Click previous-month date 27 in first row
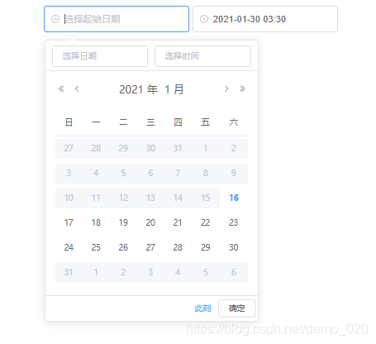Screen dimensions: 376x344 coord(69,148)
